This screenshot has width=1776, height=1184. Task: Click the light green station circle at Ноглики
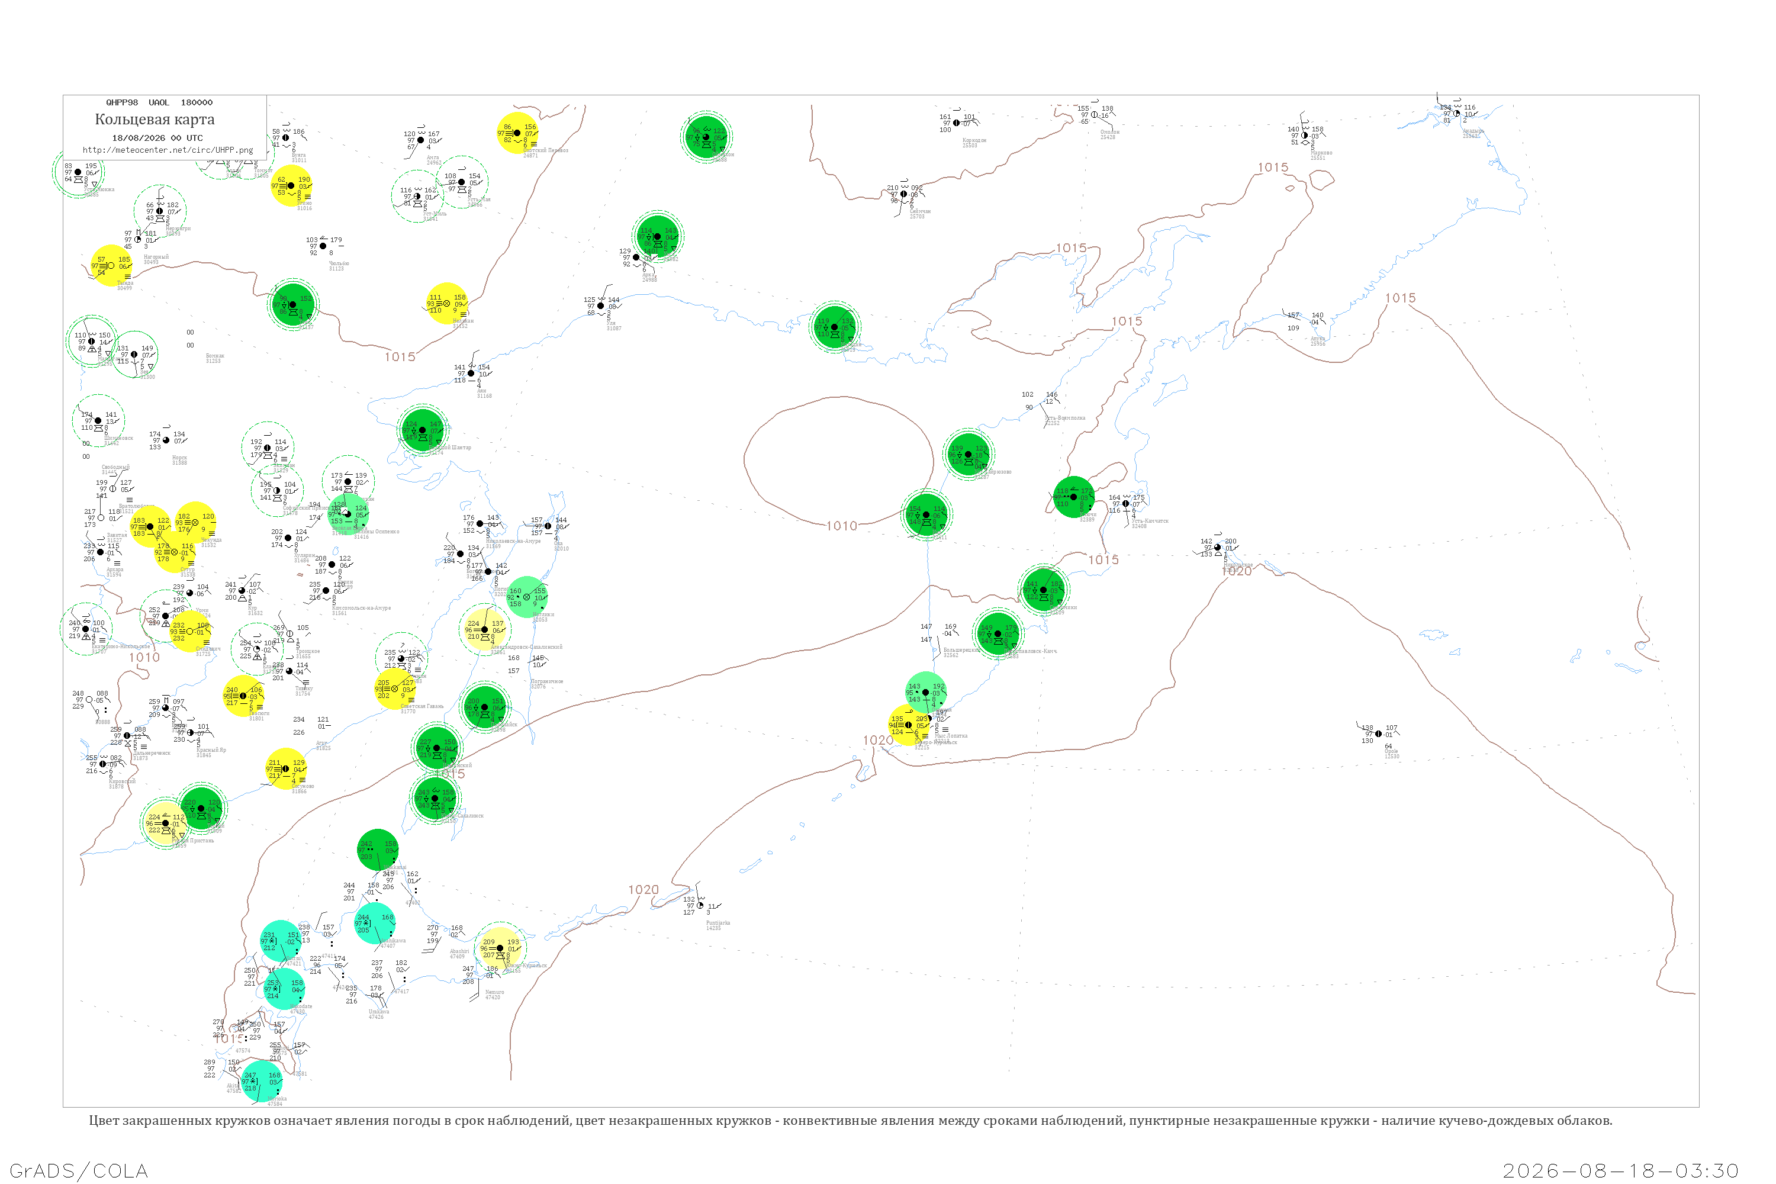click(526, 597)
